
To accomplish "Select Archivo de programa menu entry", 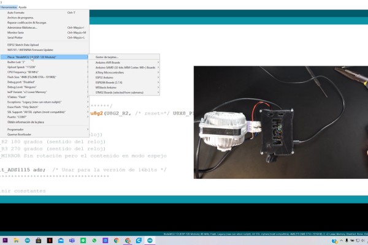I will pos(45,18).
